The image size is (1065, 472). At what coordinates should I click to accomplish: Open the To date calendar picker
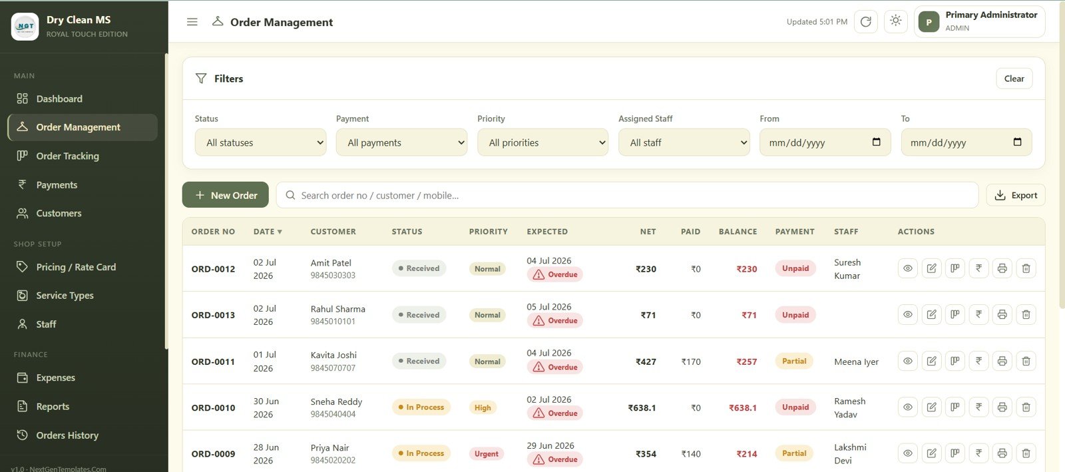(x=1018, y=142)
